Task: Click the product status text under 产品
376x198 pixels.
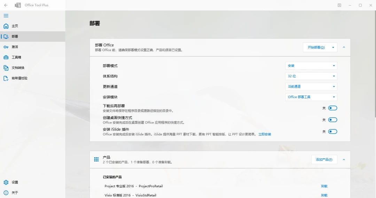Action: (x=138, y=162)
